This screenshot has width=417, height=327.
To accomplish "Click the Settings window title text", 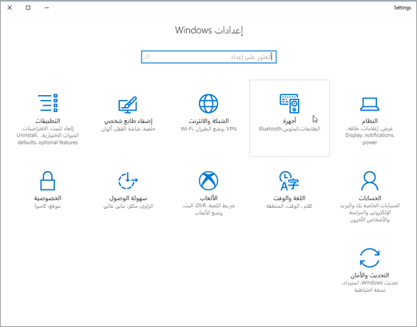I will pyautogui.click(x=403, y=8).
